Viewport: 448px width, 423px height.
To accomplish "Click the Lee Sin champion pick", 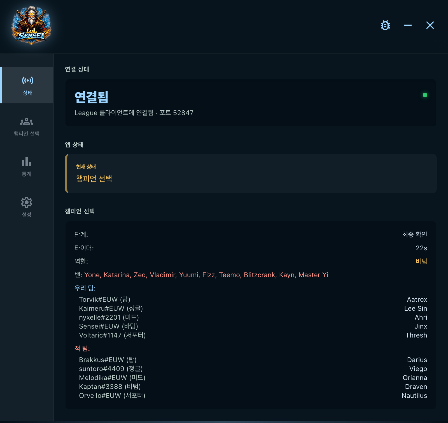I will pyautogui.click(x=416, y=308).
